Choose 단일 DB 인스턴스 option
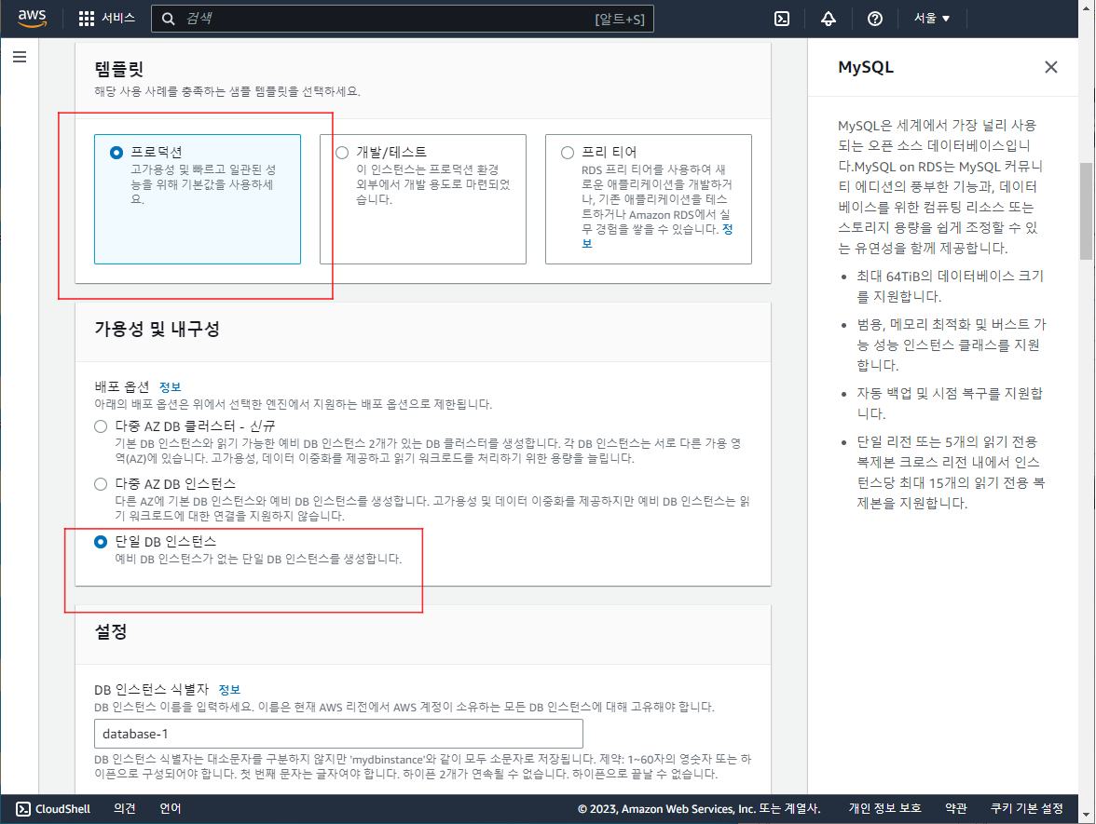The image size is (1096, 824). tap(101, 542)
